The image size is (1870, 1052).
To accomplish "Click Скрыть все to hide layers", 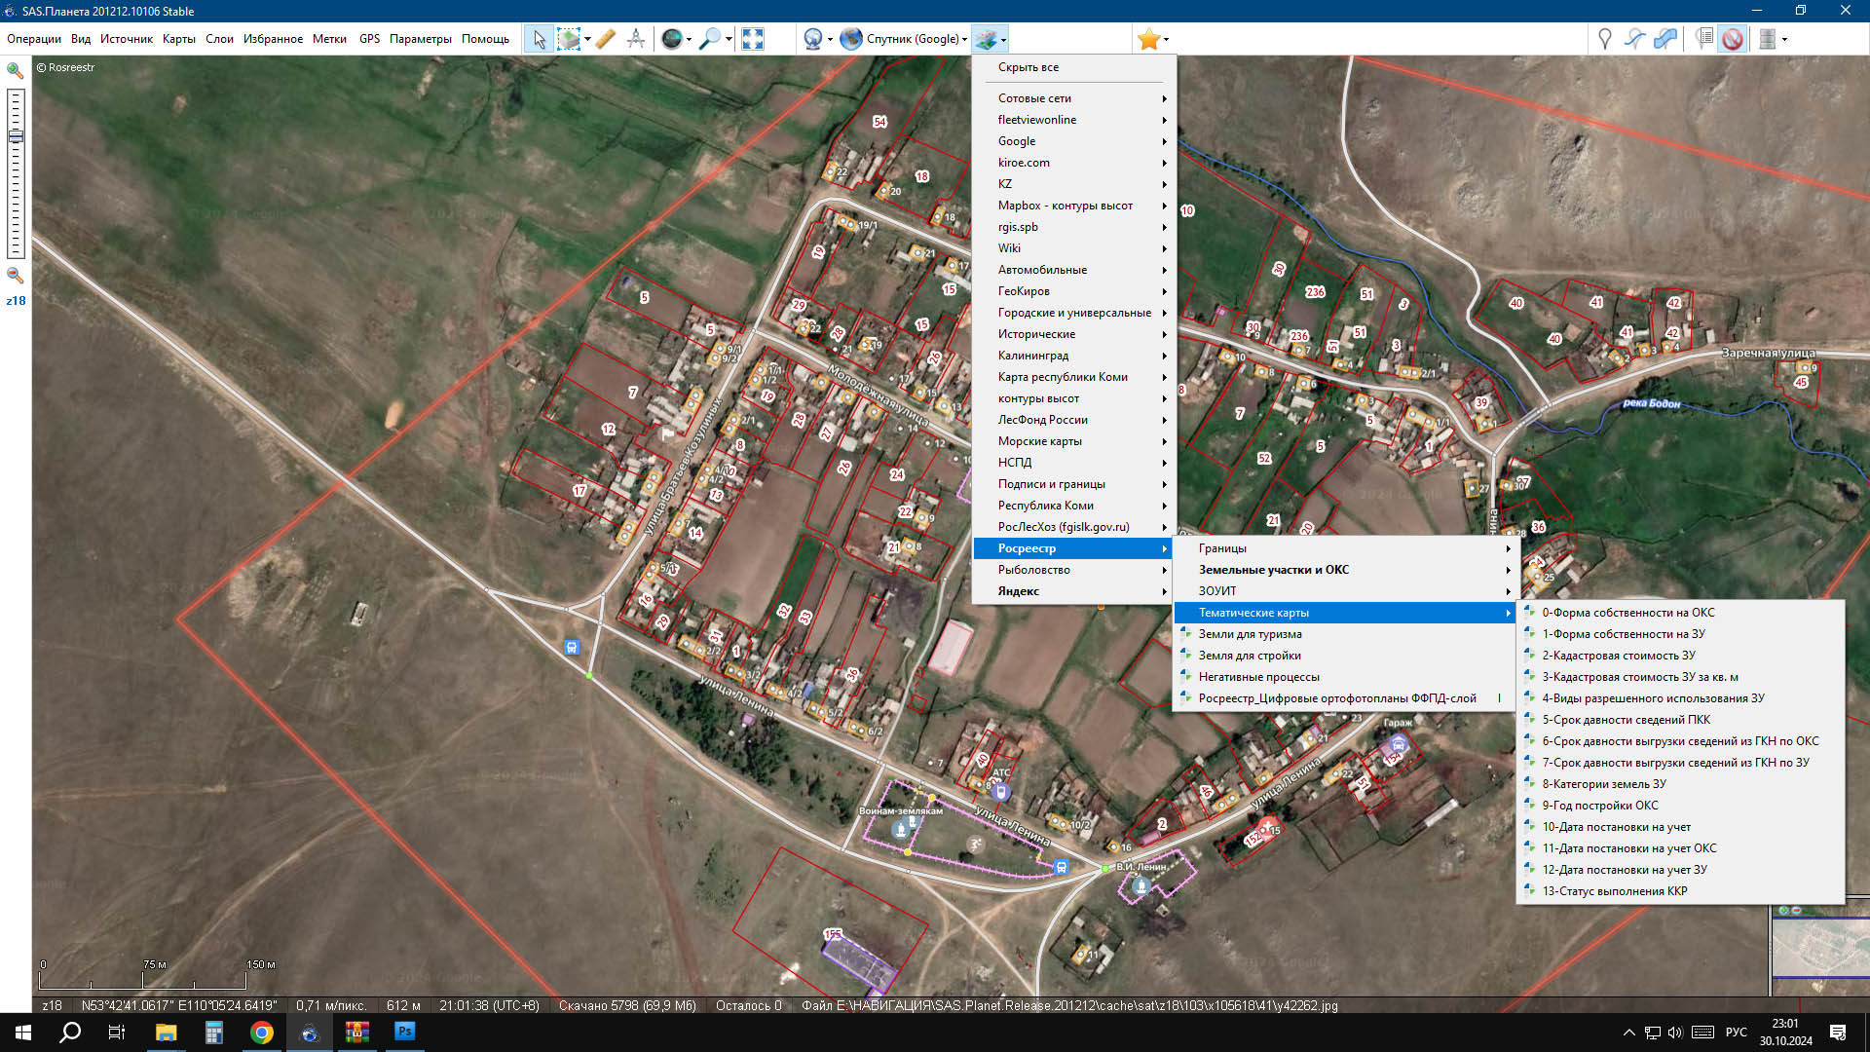I will pyautogui.click(x=1028, y=67).
